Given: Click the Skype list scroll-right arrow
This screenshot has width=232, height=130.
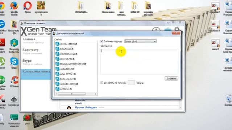Looking at the screenshot, I should tap(96, 94).
